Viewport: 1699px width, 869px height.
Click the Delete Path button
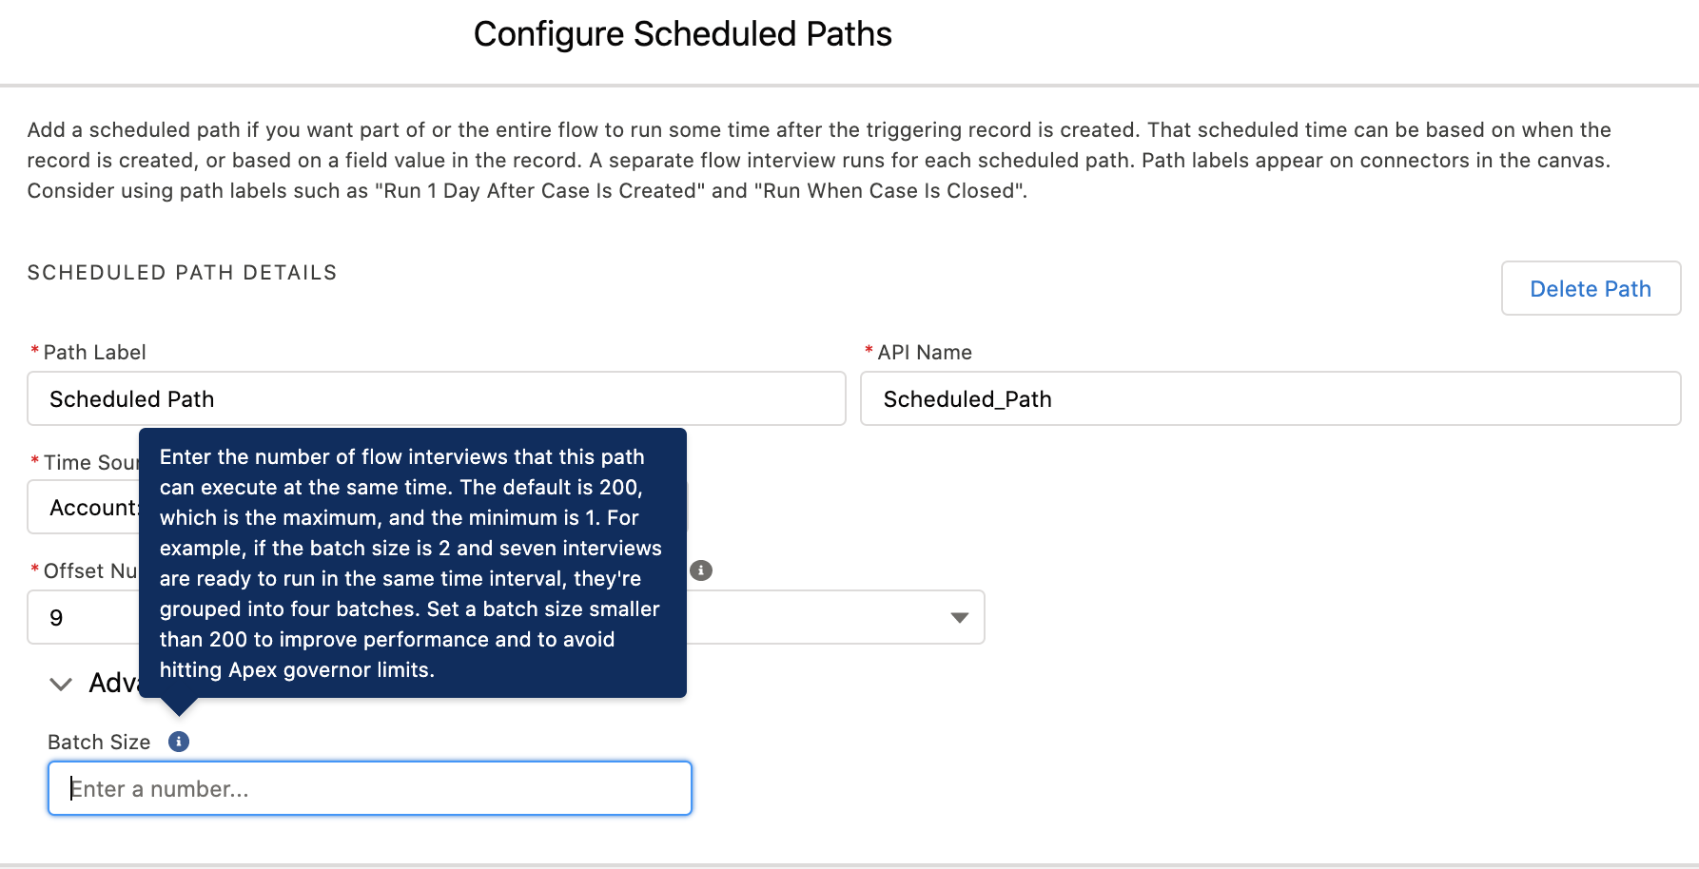coord(1591,288)
